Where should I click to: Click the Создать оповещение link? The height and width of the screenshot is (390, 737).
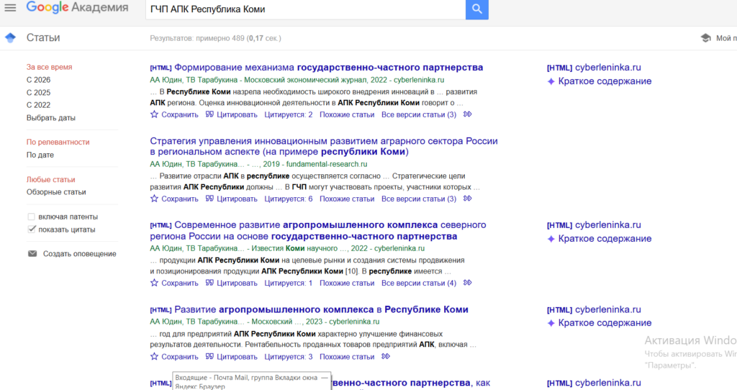(79, 254)
